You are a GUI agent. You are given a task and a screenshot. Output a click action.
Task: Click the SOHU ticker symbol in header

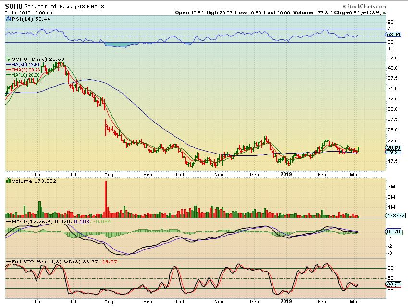[14, 6]
